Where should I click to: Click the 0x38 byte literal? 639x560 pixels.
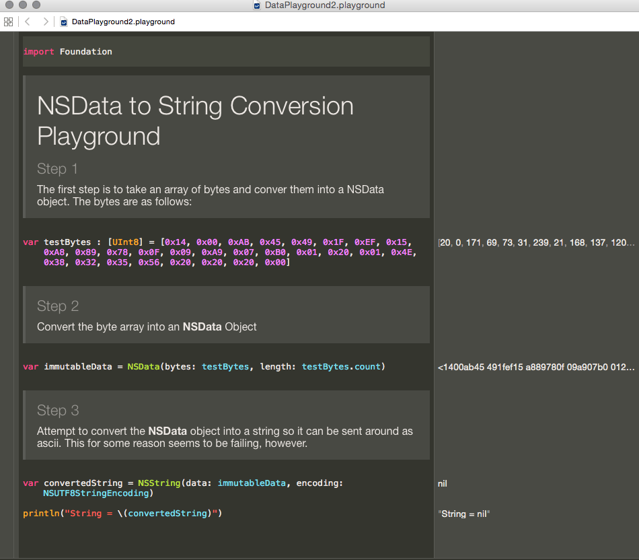click(54, 262)
